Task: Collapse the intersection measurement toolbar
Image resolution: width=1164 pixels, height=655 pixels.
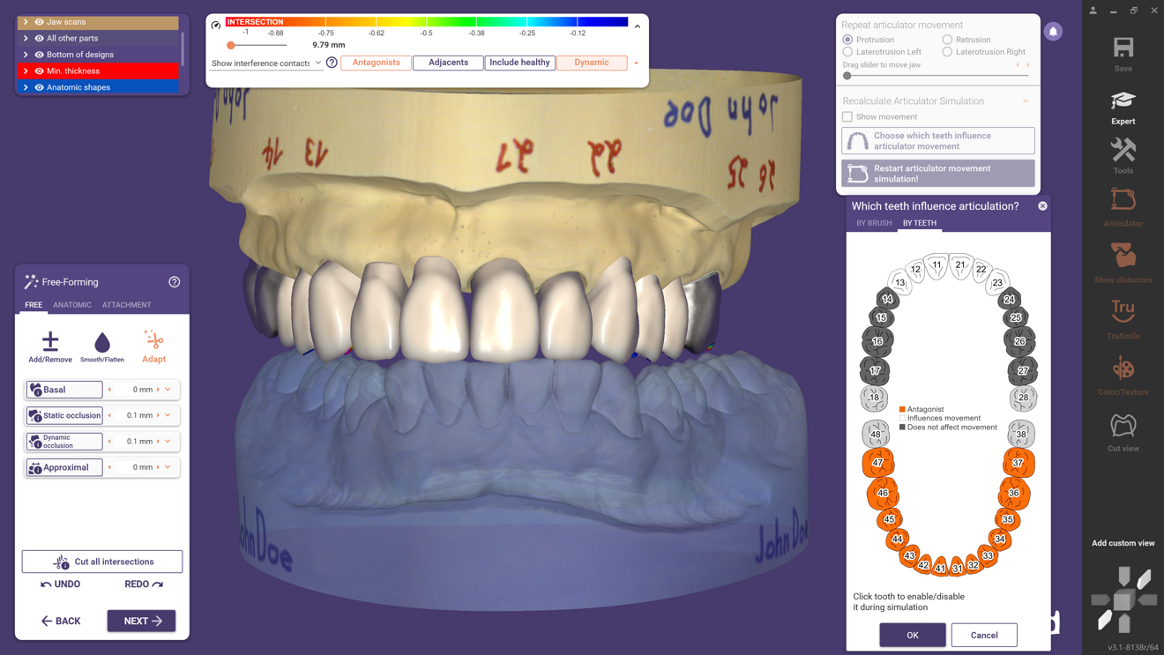Action: pos(638,26)
